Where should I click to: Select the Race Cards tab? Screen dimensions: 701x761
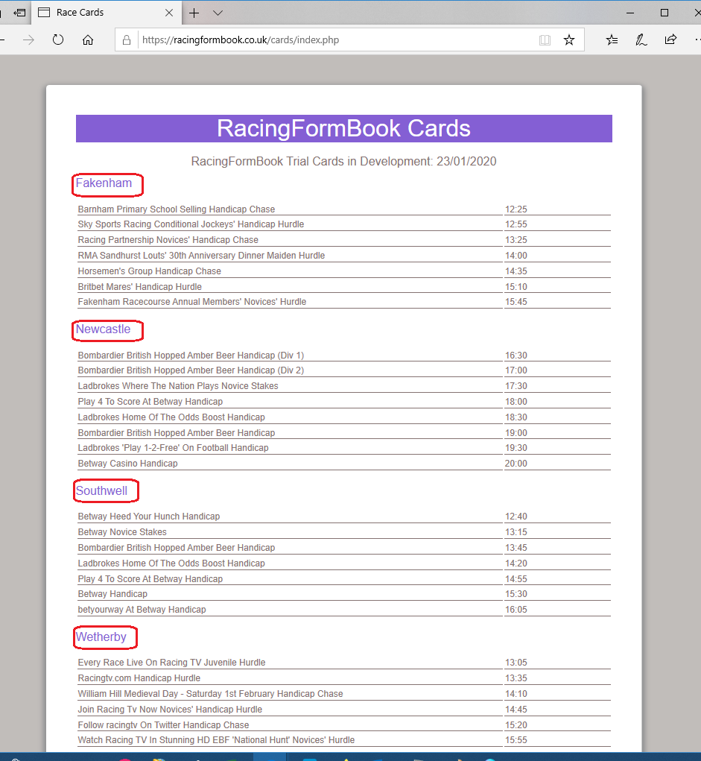coord(107,13)
